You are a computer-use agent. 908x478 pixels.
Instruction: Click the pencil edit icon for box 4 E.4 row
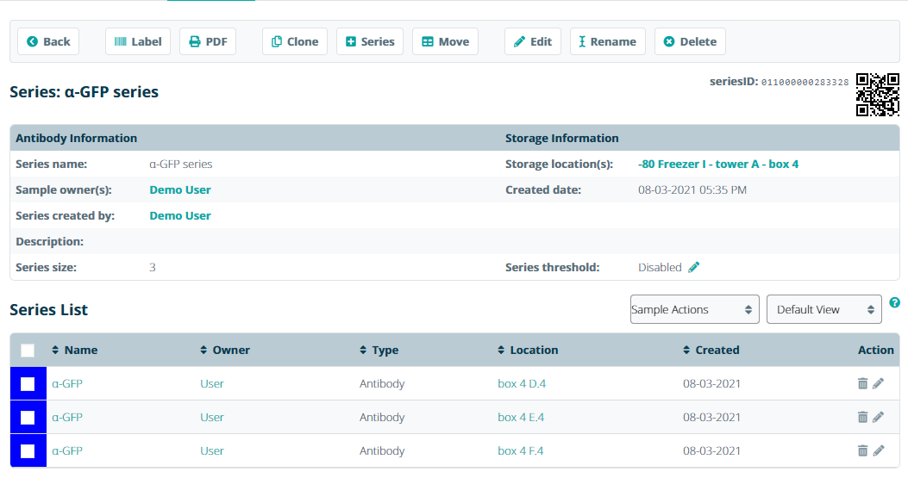tap(878, 418)
